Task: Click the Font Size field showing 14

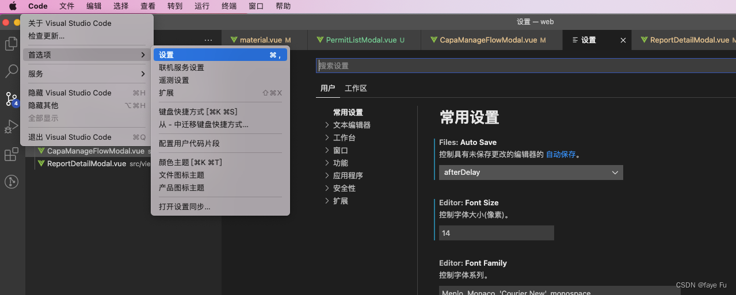Action: click(x=496, y=233)
